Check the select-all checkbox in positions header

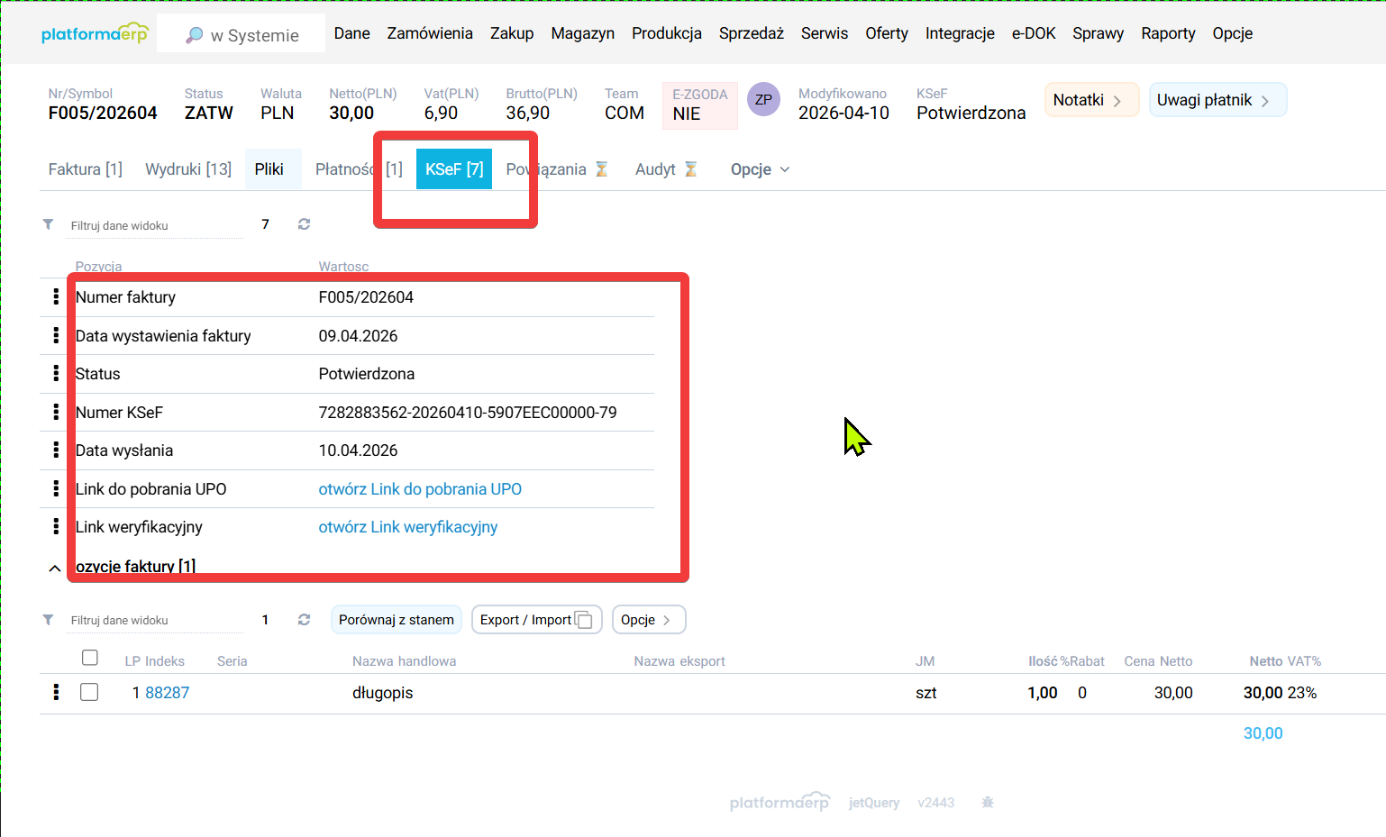(x=90, y=658)
